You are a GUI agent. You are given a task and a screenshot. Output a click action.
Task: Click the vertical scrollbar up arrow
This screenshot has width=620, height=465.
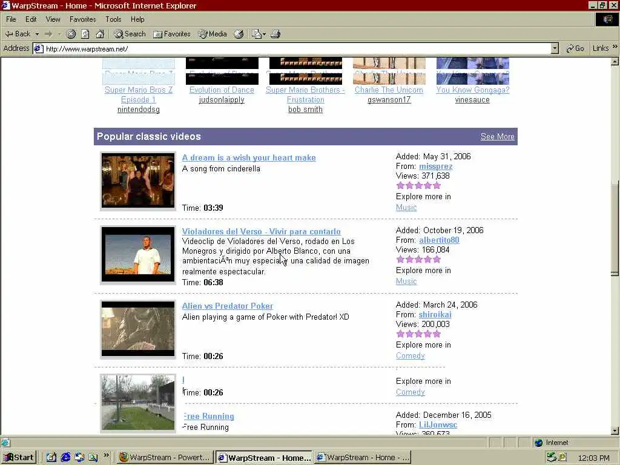pos(615,62)
